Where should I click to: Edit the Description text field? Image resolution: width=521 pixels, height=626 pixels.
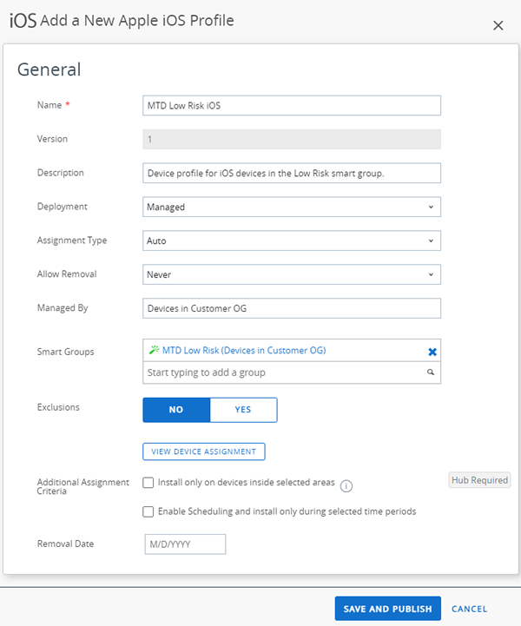292,173
